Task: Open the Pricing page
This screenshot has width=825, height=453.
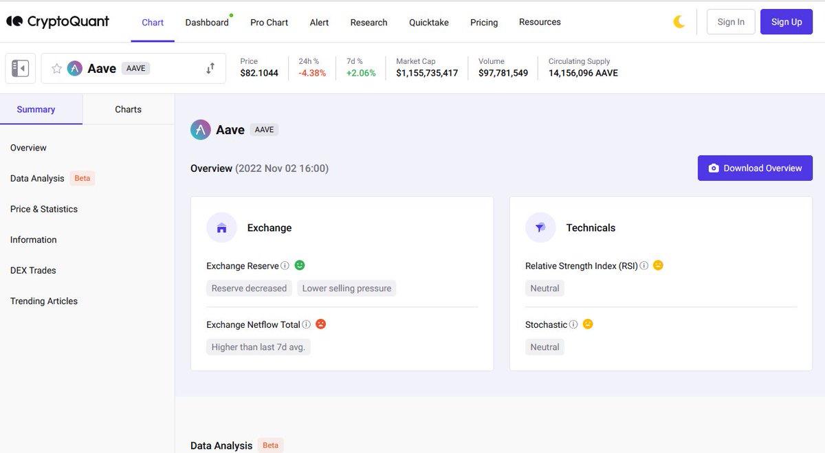Action: click(484, 22)
